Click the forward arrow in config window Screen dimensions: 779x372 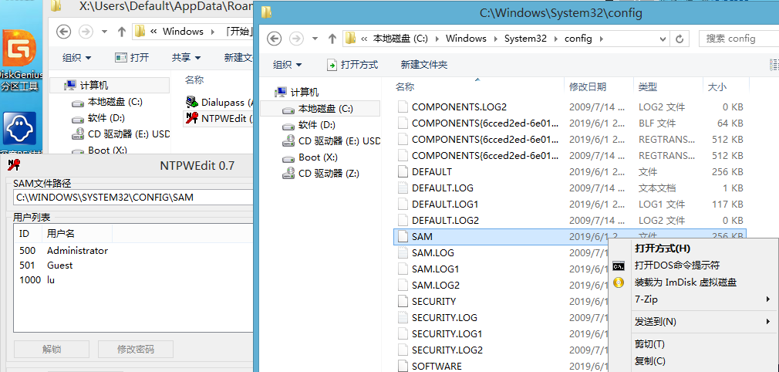pyautogui.click(x=297, y=39)
